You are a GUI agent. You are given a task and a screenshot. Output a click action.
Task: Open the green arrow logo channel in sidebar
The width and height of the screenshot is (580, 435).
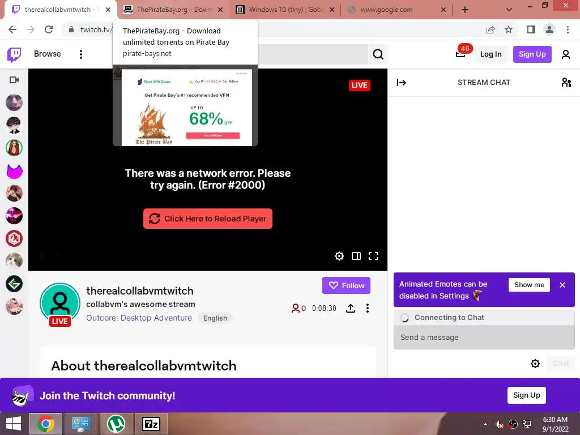pyautogui.click(x=14, y=284)
